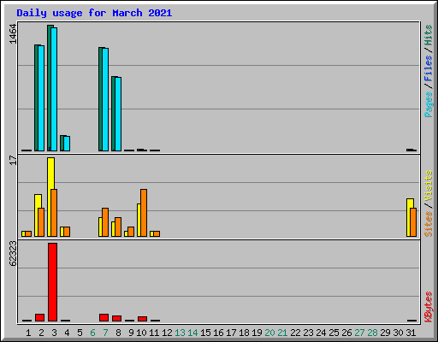This screenshot has height=342, width=438.
Task: Select the 62323 y-axis value
Action: pos(13,253)
